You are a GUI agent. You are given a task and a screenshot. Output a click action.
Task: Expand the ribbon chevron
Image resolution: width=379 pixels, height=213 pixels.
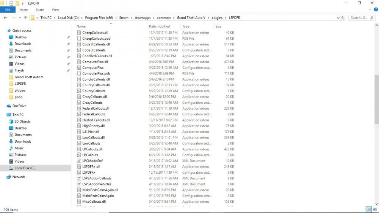pyautogui.click(x=370, y=10)
